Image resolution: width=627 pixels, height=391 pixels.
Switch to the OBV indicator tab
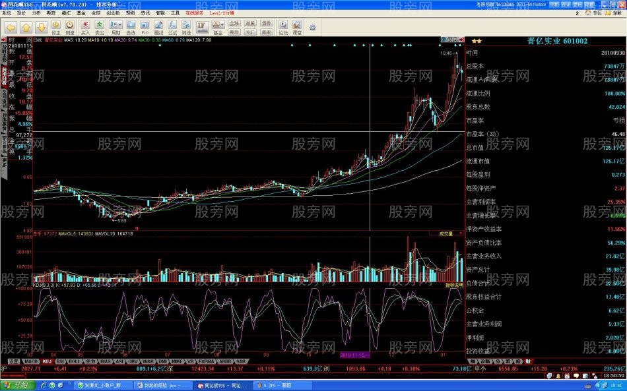[133, 361]
